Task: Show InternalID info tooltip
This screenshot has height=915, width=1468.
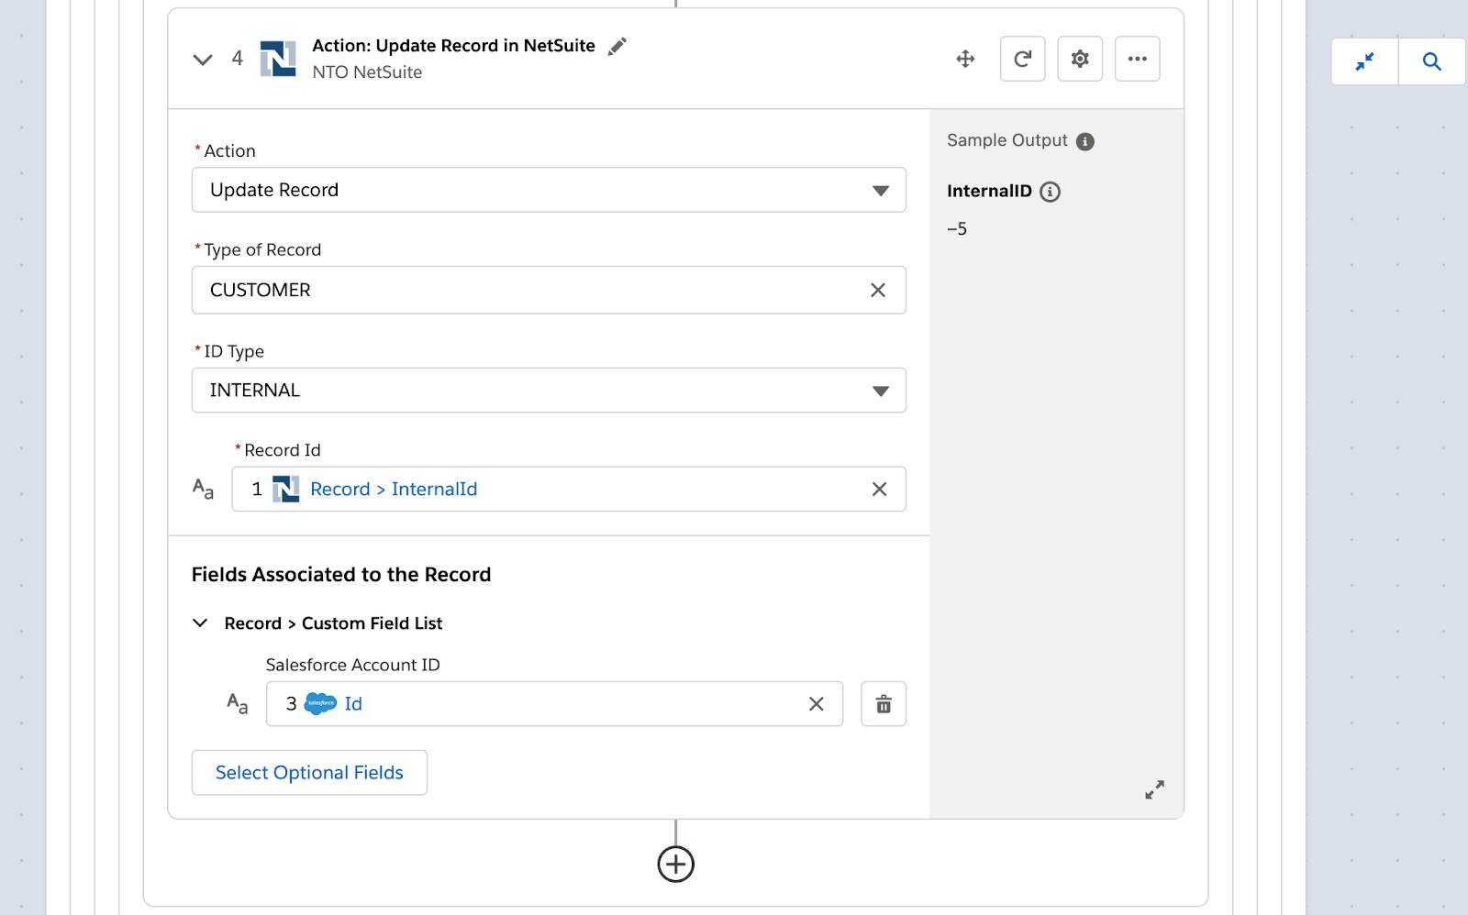Action: pos(1050,192)
